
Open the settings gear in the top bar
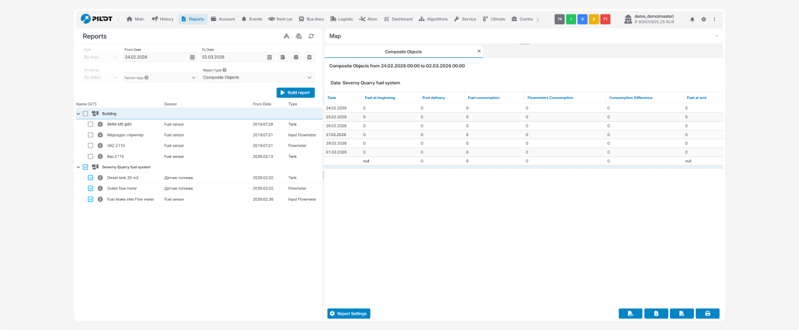click(704, 19)
